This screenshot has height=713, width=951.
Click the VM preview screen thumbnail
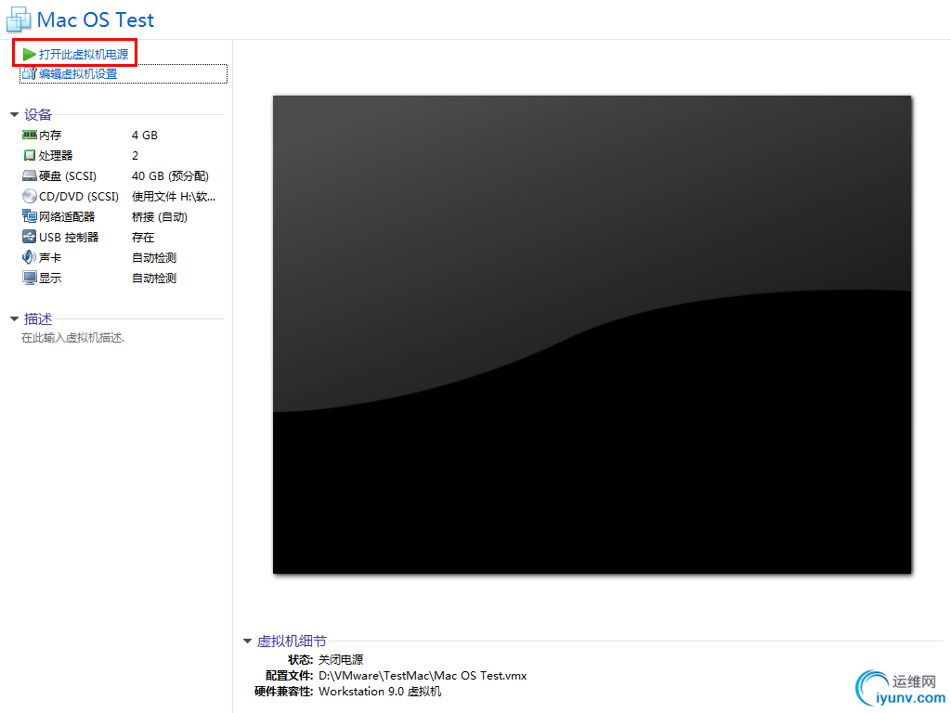point(592,332)
